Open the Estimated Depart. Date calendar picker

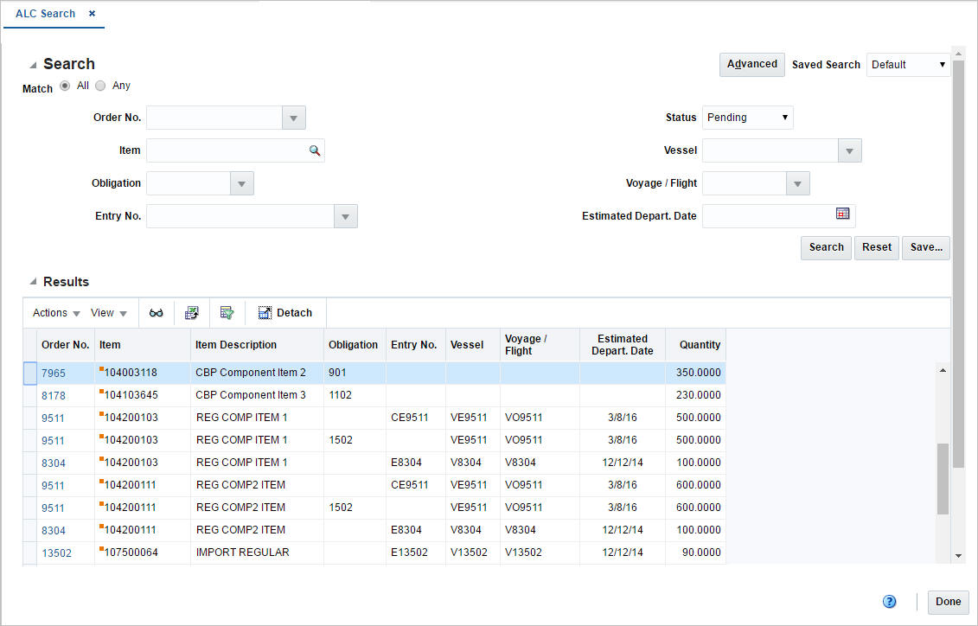coord(842,215)
